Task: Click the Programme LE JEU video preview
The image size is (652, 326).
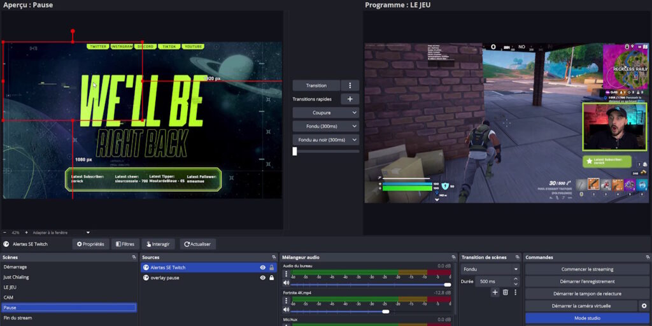Action: [506, 123]
